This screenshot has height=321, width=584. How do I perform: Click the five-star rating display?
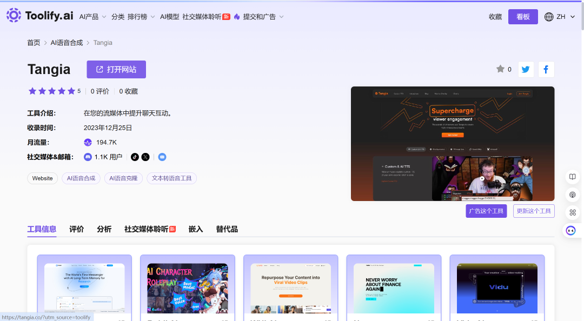point(52,91)
